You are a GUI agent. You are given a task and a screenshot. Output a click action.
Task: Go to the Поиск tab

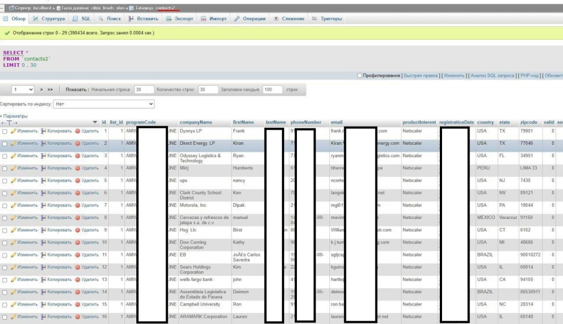(109, 19)
